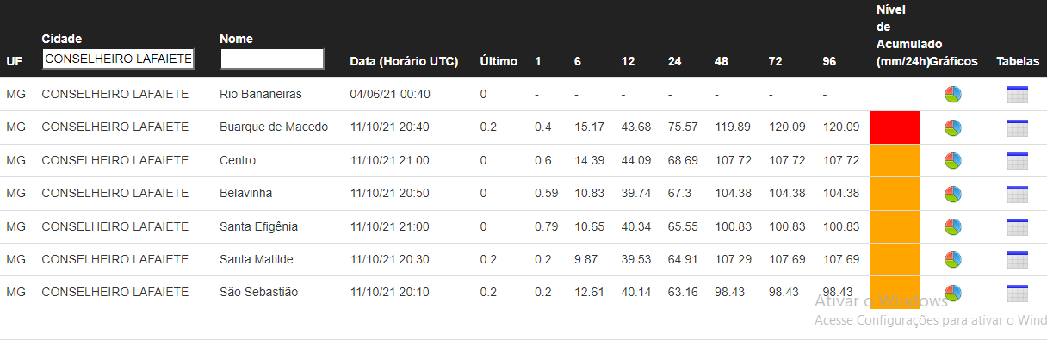Open the pie chart for Santa Matilde

953,259
